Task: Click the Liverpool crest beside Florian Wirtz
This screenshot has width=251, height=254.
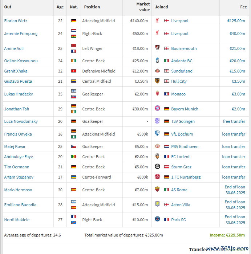Action: point(157,20)
